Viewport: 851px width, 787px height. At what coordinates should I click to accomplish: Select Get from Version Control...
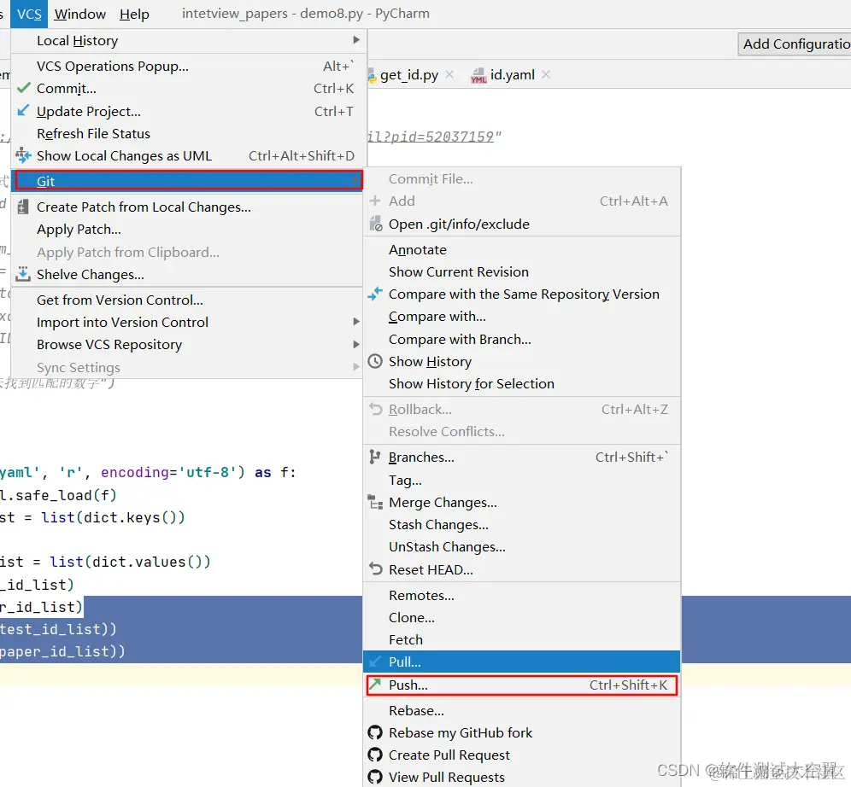point(189,300)
